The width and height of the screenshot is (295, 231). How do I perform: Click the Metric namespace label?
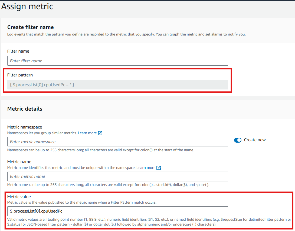[24, 127]
